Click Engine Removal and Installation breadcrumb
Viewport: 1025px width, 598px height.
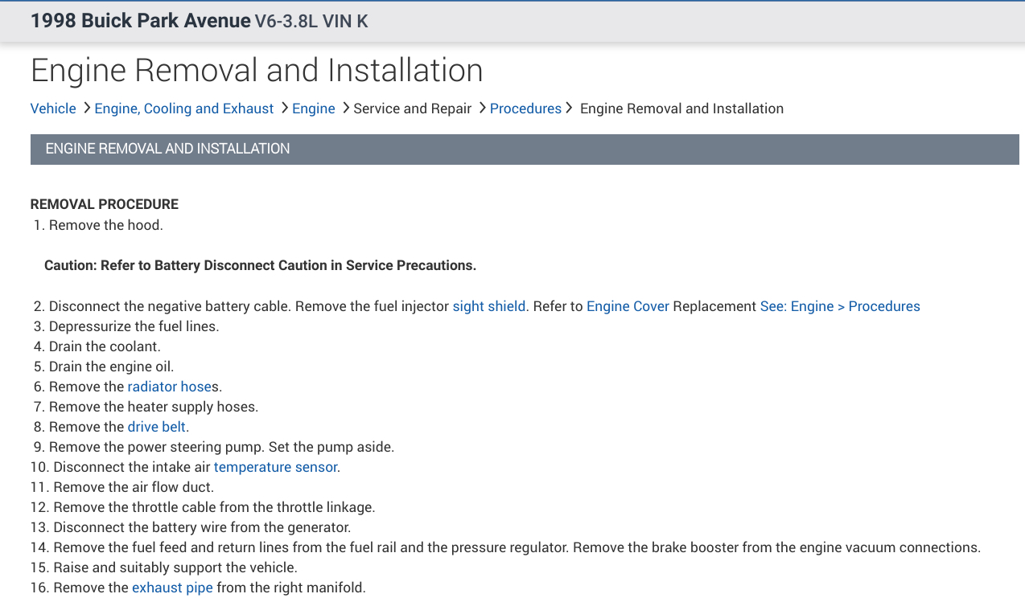(x=681, y=109)
